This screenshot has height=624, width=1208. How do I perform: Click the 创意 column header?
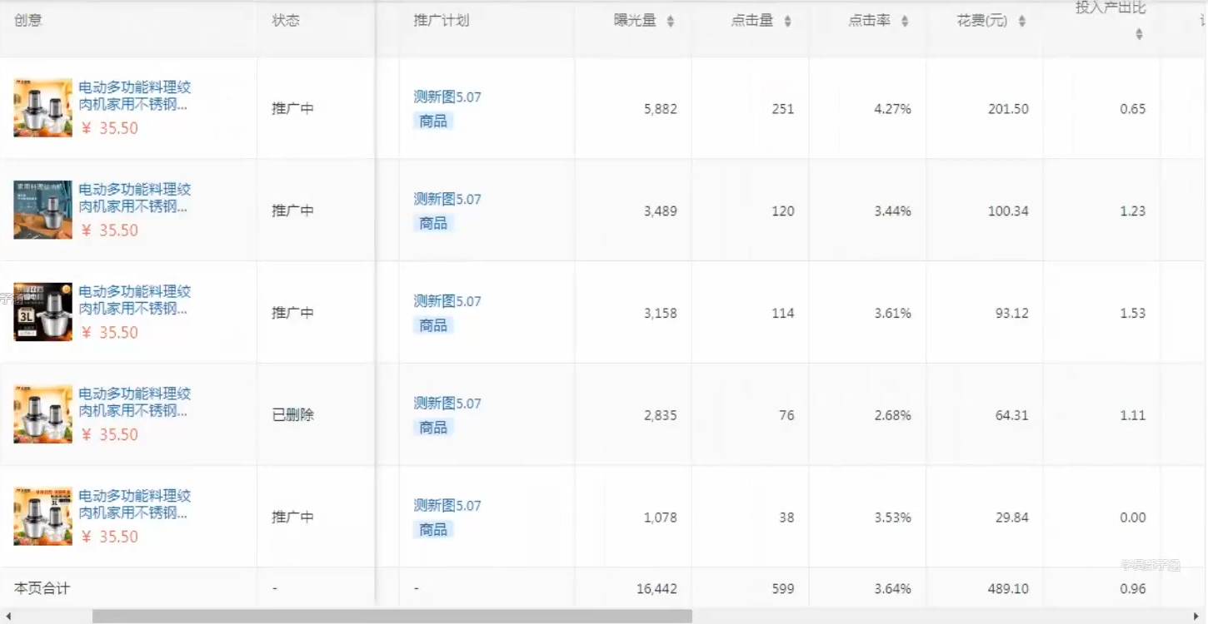pos(28,20)
